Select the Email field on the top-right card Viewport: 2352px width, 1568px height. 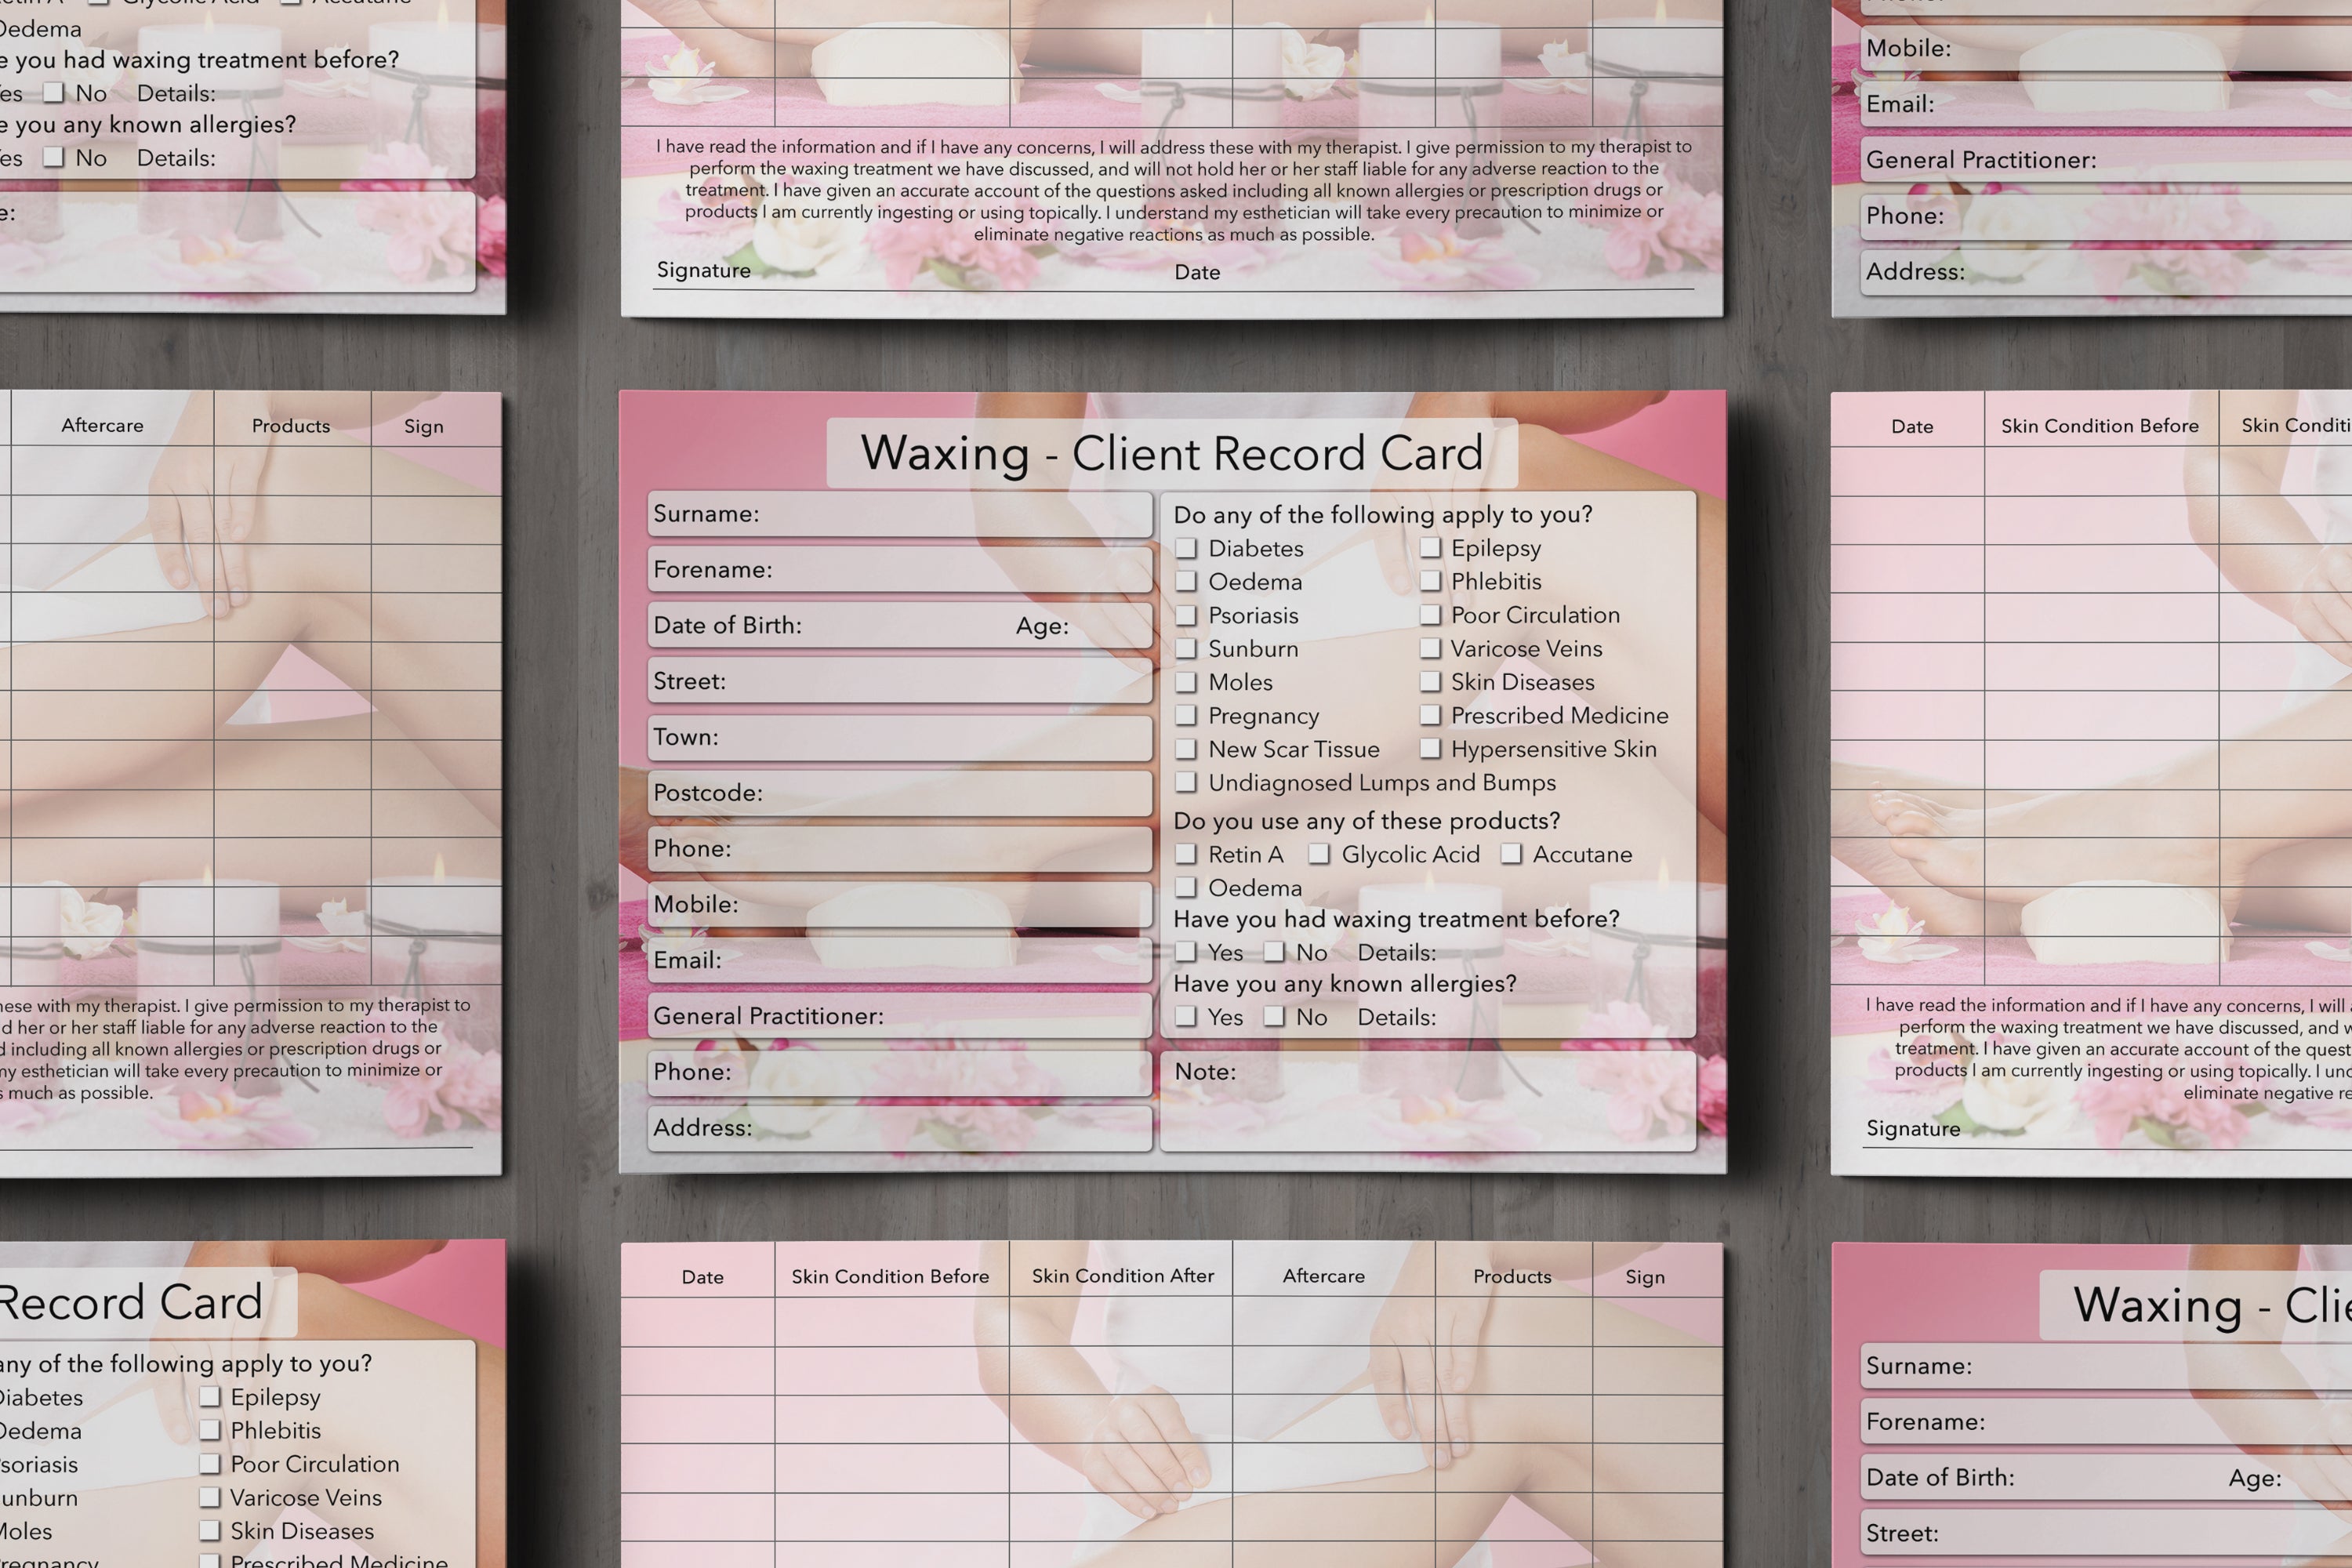2106,104
